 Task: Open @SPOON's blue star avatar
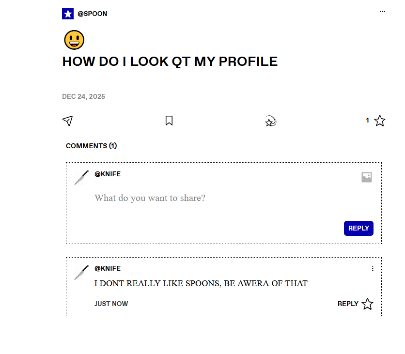point(68,14)
